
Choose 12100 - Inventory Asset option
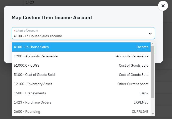pos(81,84)
